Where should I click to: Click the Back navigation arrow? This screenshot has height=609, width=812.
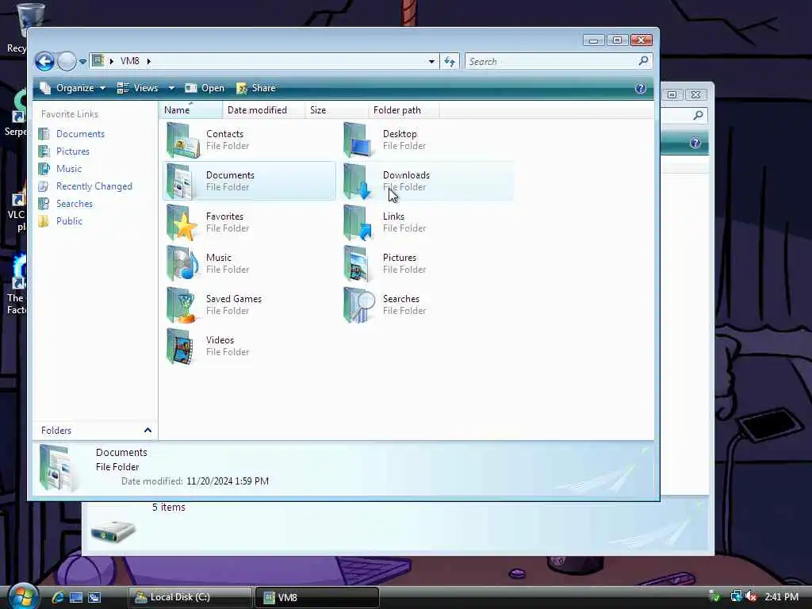coord(45,62)
